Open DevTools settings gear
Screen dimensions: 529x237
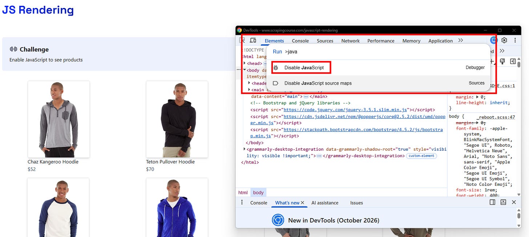click(x=504, y=40)
